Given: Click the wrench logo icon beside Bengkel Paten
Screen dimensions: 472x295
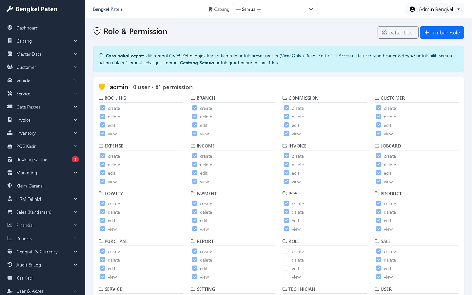Looking at the screenshot, I should coord(10,9).
